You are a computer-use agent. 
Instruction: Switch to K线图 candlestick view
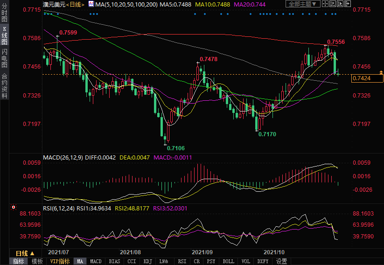tap(4, 35)
